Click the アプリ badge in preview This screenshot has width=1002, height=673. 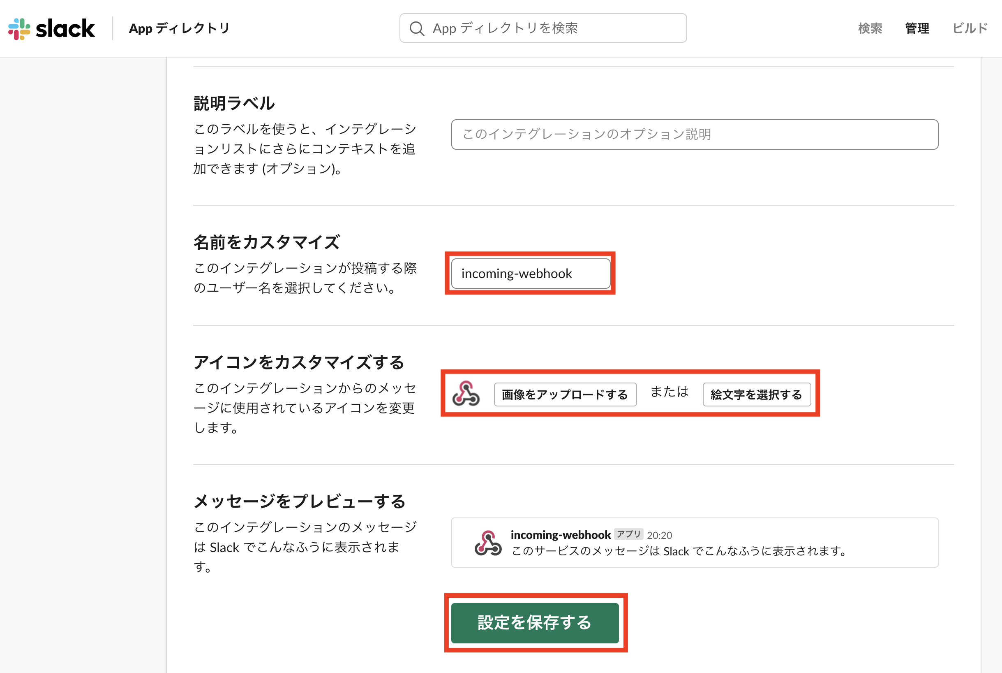[628, 534]
